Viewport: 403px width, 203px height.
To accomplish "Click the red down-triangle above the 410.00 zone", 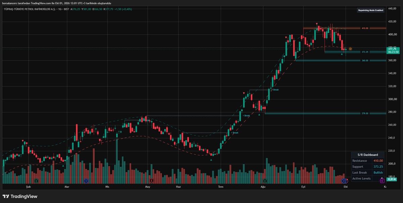I will (317, 24).
